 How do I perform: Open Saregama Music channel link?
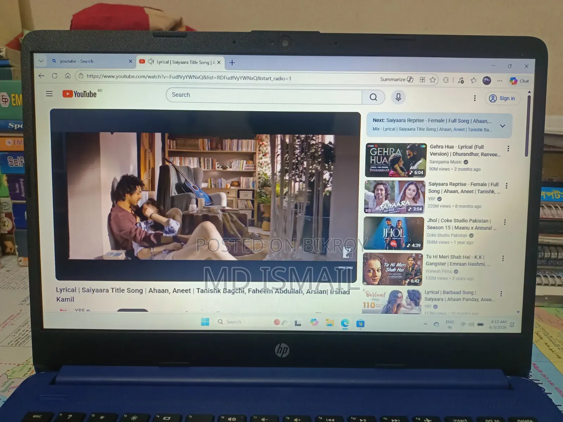[445, 162]
